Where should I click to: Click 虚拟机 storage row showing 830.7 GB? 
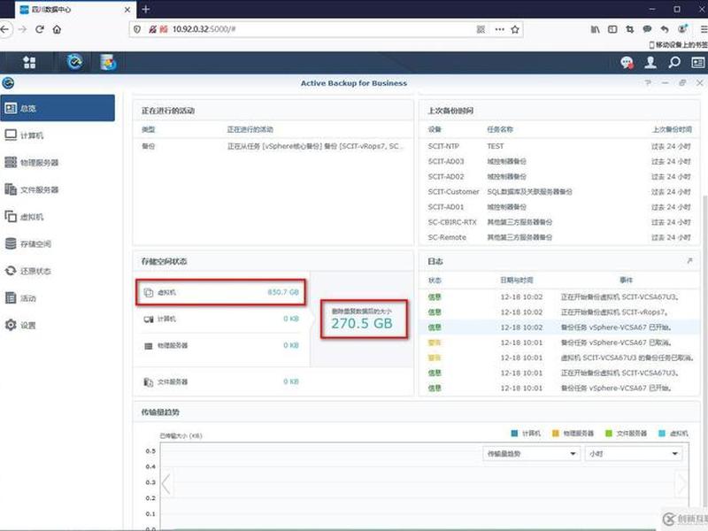click(220, 292)
